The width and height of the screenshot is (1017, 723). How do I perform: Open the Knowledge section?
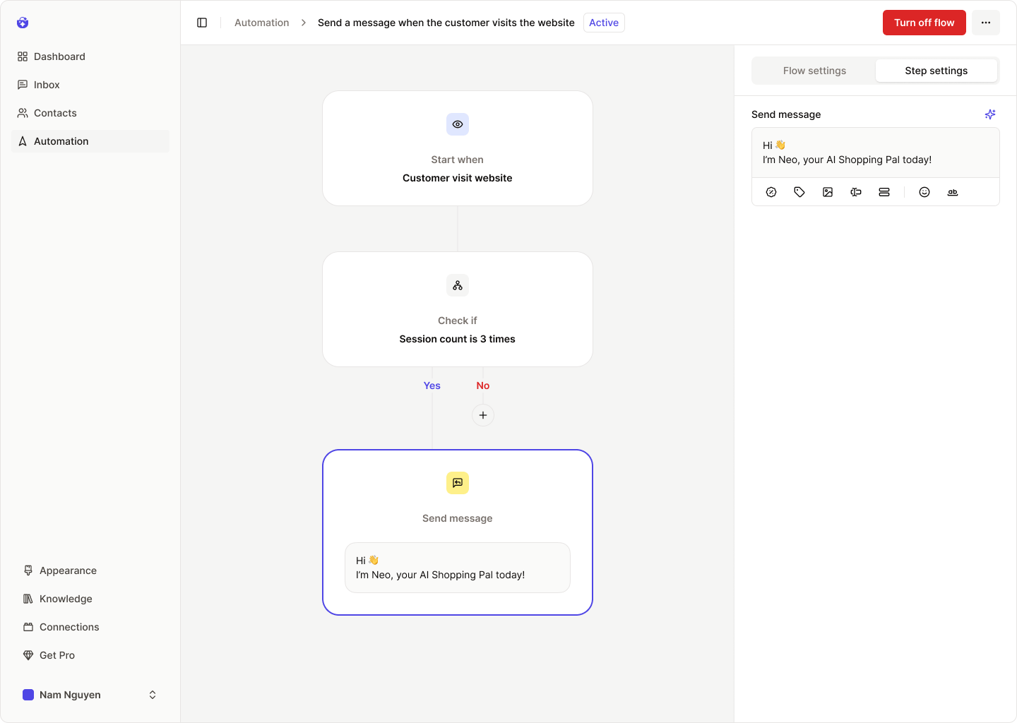66,599
